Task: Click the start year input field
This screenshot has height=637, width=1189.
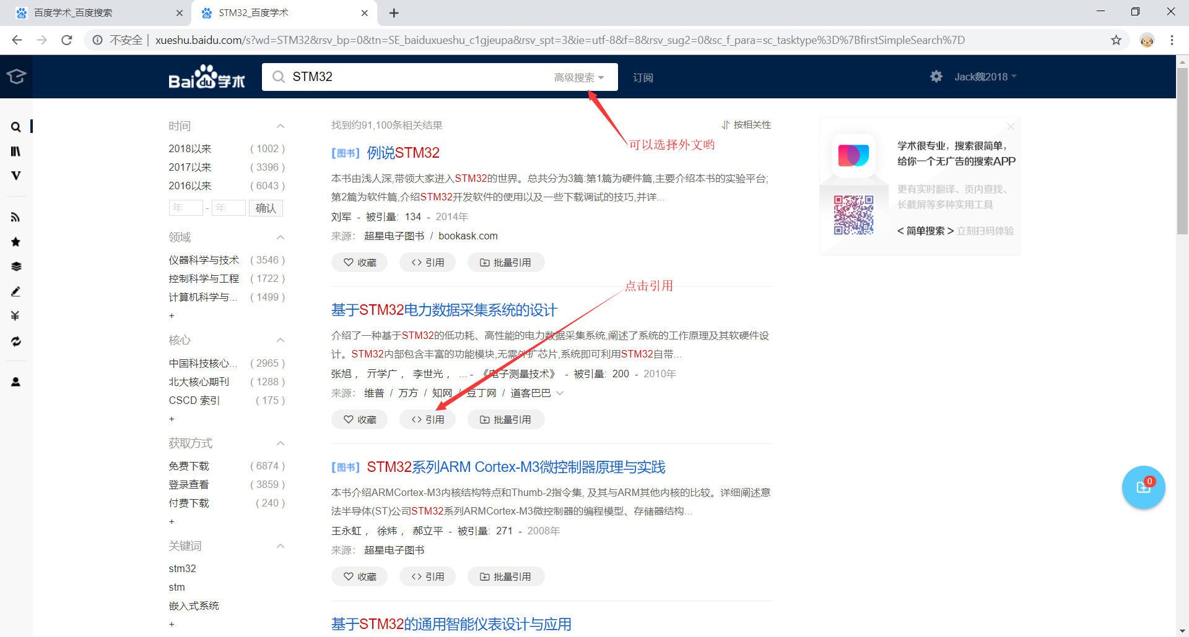Action: [186, 208]
